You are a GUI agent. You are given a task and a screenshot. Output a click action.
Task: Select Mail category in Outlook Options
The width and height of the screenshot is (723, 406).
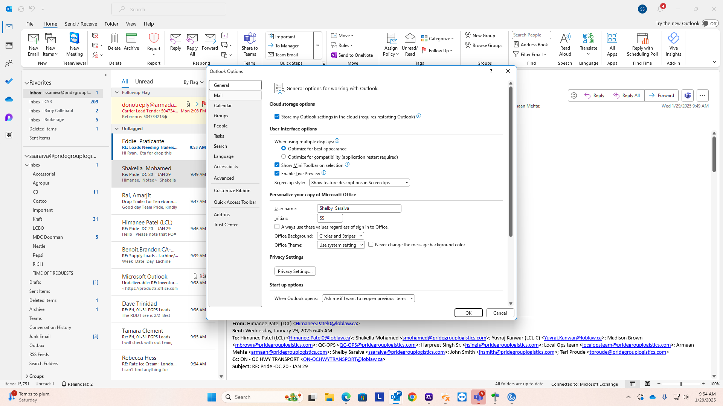point(235,95)
